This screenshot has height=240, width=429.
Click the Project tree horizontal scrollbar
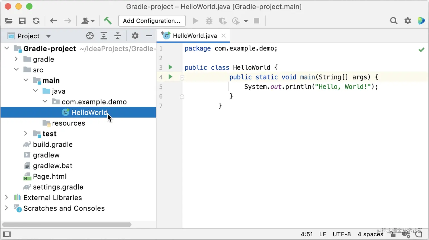coord(67,224)
